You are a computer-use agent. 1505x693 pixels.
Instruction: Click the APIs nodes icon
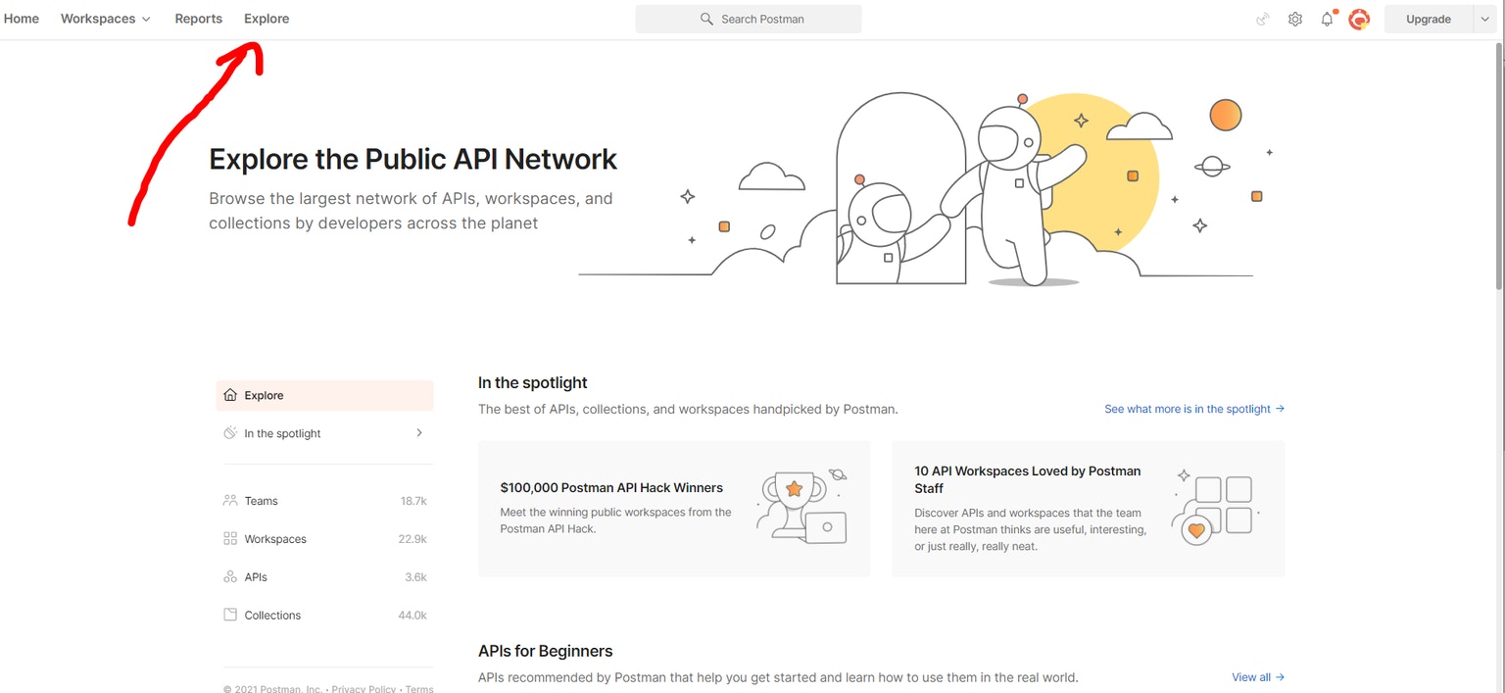pyautogui.click(x=230, y=576)
